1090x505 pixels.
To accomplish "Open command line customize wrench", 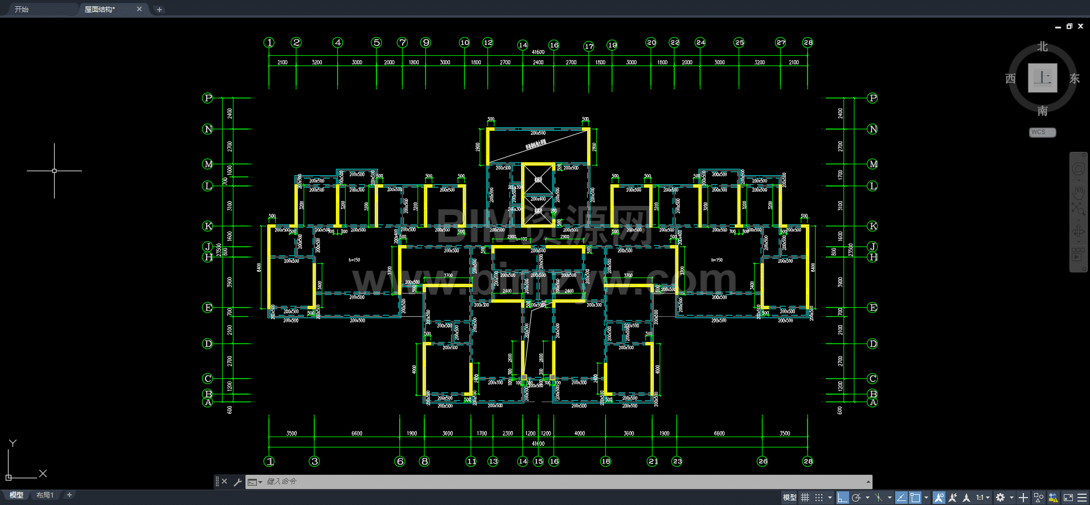I will pyautogui.click(x=237, y=482).
